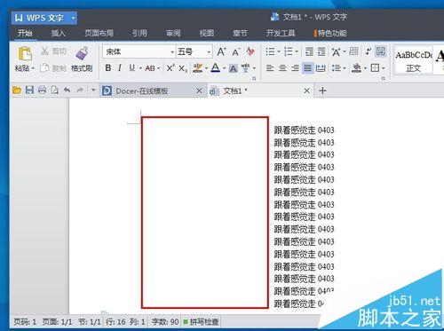Save document with floppy icon
The image size is (444, 331).
coord(29,91)
